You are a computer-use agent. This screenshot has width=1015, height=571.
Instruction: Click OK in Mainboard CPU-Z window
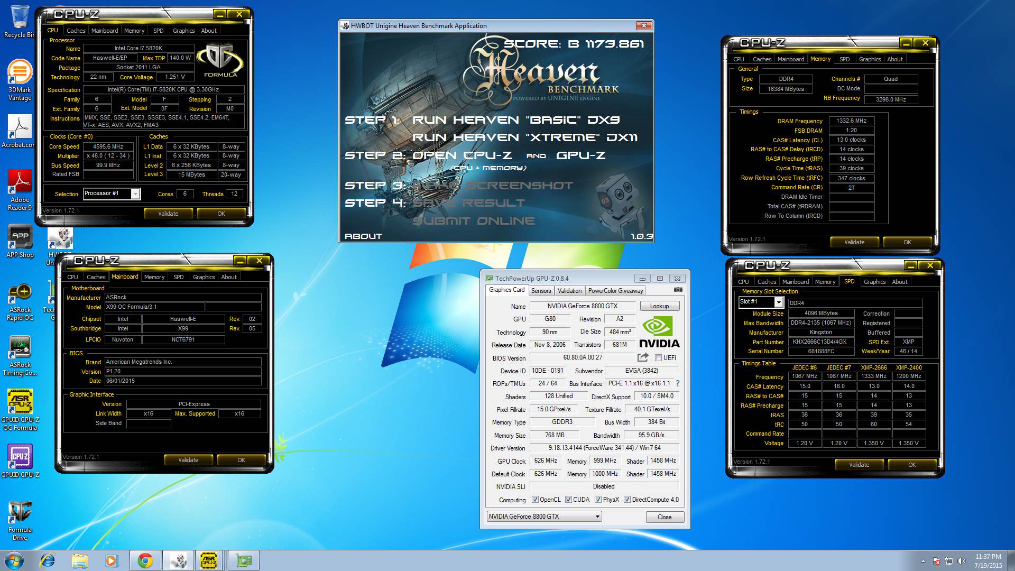(x=241, y=460)
